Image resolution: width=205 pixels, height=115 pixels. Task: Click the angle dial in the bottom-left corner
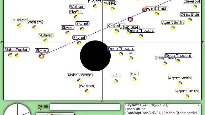click(x=17, y=109)
